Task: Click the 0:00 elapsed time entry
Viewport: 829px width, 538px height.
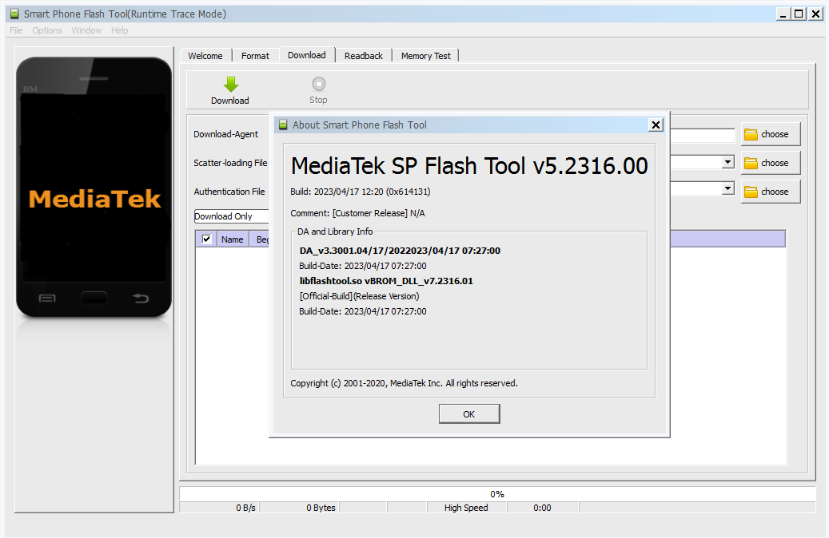Action: (543, 508)
